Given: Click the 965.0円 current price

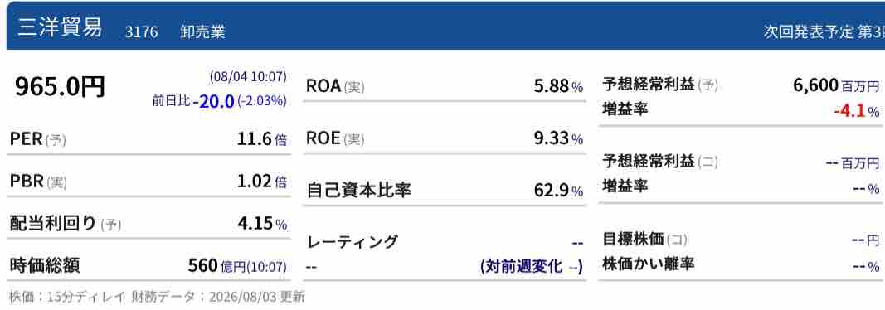Looking at the screenshot, I should coord(61,87).
